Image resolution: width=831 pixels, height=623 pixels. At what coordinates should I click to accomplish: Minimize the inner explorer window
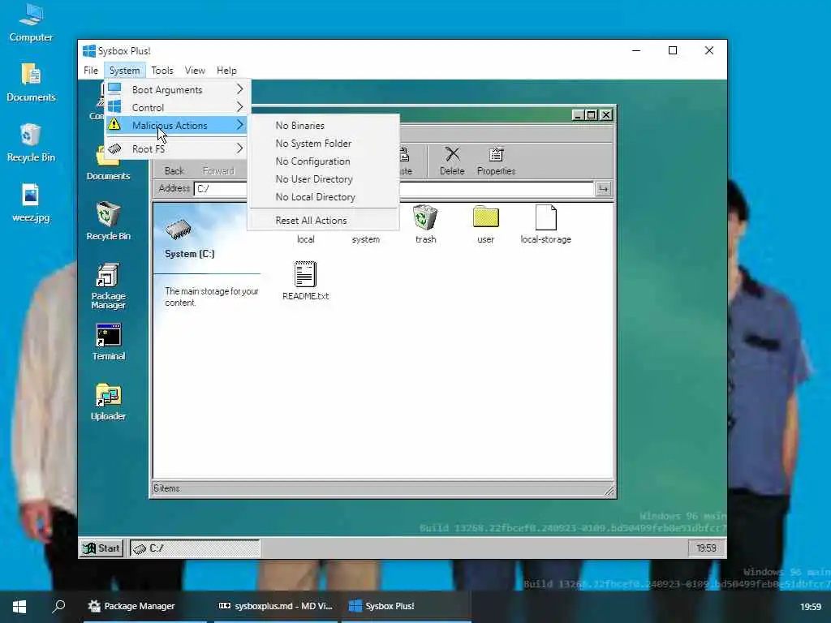(578, 115)
